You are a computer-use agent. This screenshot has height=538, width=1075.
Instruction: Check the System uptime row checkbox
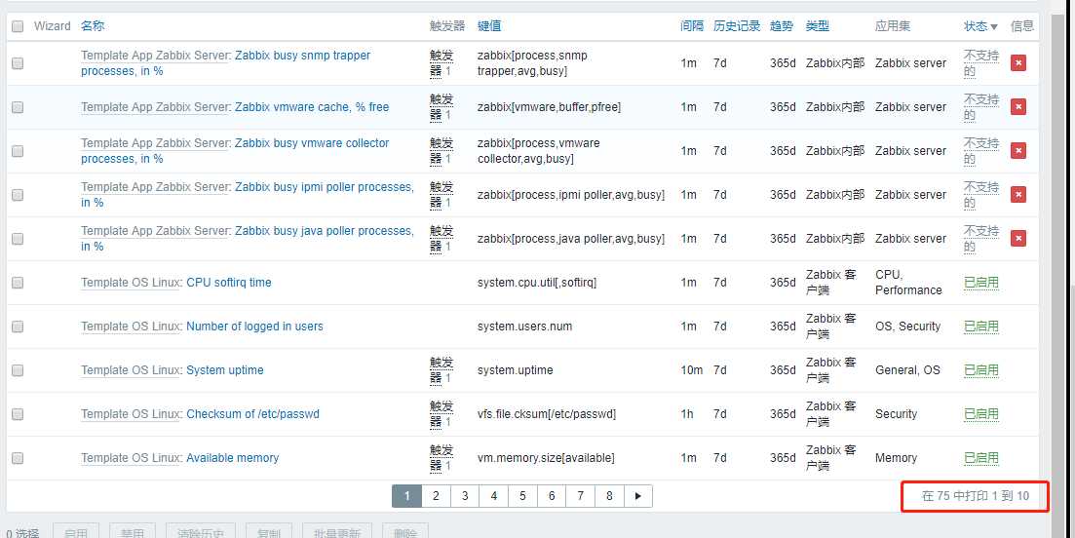pos(18,370)
